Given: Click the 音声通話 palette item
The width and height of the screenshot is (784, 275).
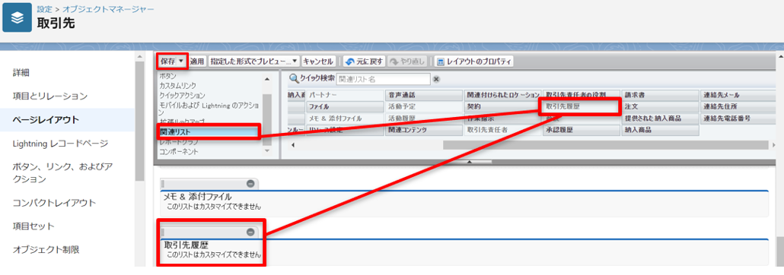Looking at the screenshot, I should click(x=423, y=95).
